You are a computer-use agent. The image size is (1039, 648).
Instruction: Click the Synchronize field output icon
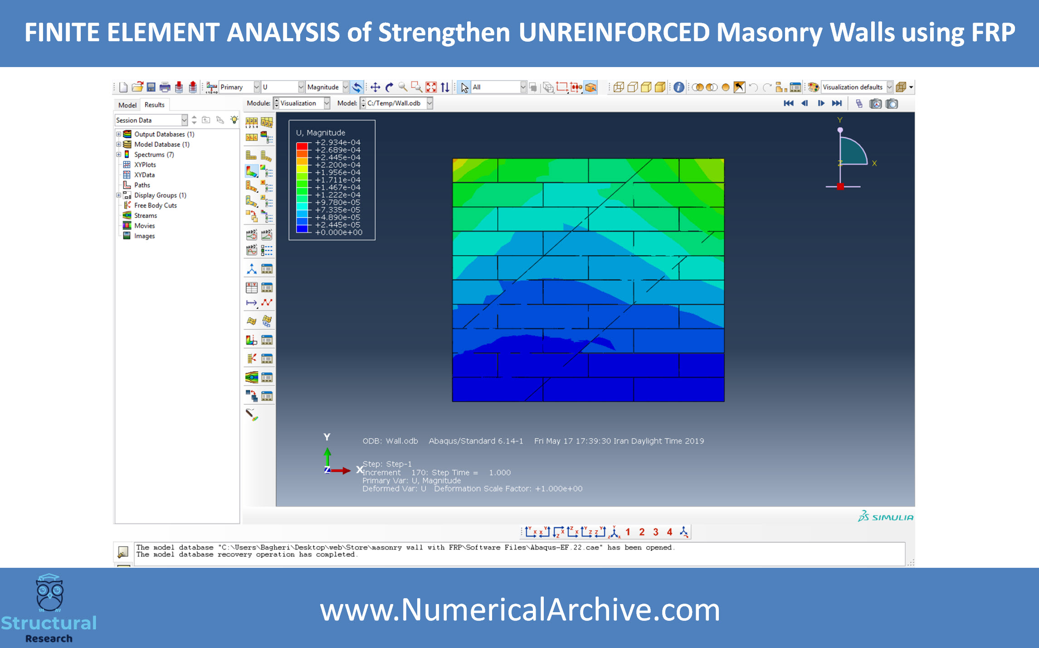(358, 87)
